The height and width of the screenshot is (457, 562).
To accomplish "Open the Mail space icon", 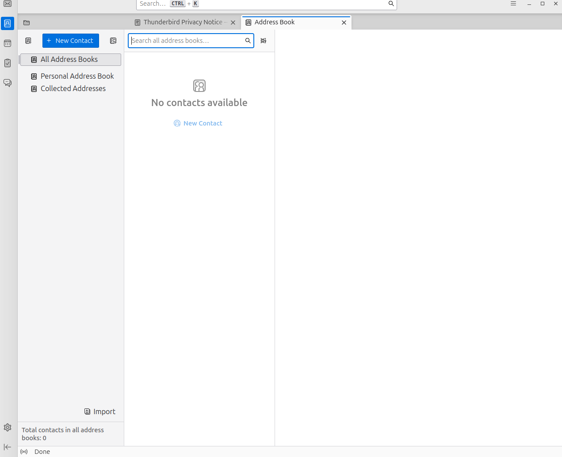I will (8, 4).
